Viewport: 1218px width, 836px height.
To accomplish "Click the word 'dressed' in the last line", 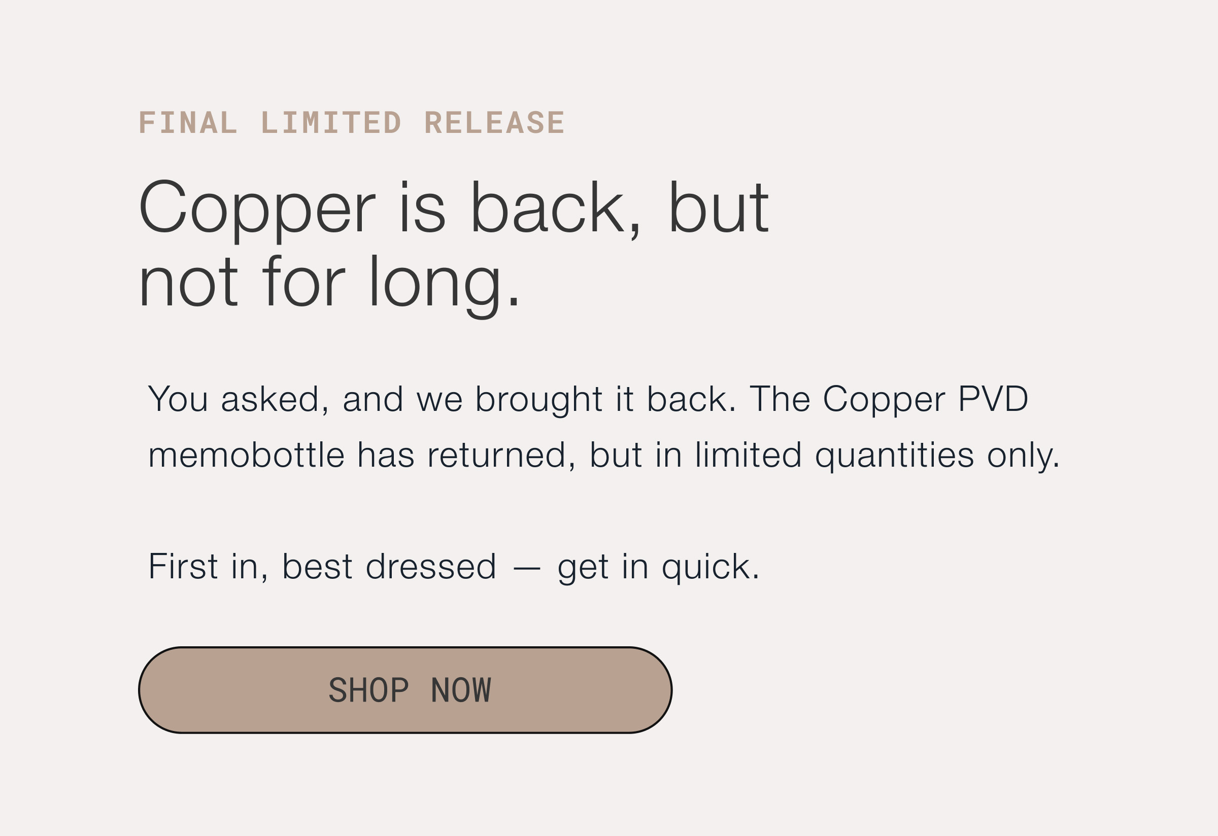I will (431, 566).
